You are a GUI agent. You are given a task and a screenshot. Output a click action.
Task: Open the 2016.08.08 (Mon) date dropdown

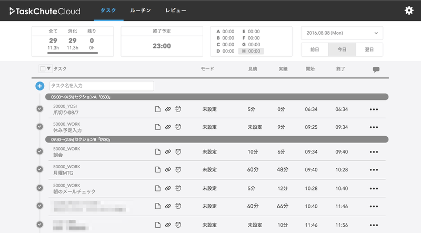pos(342,33)
